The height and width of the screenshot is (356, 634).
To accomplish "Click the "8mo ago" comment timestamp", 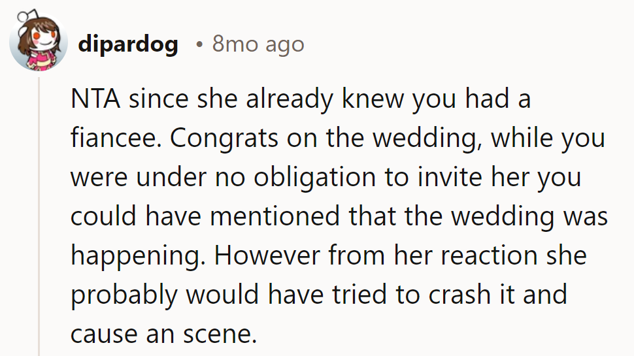I will (x=258, y=44).
